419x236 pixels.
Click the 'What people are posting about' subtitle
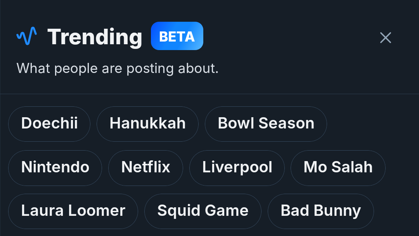(x=118, y=68)
